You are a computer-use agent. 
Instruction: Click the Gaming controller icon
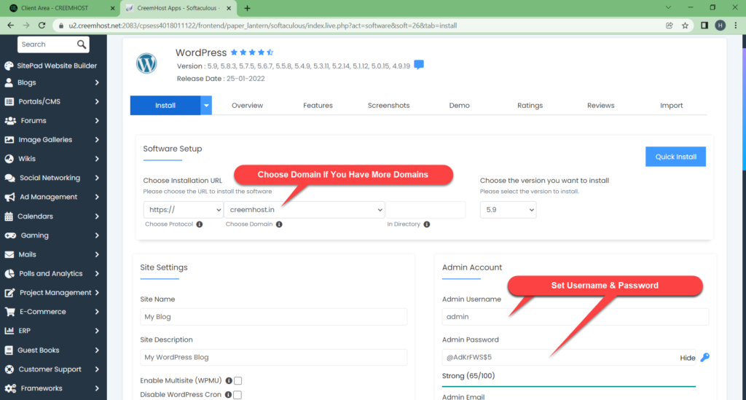click(10, 235)
